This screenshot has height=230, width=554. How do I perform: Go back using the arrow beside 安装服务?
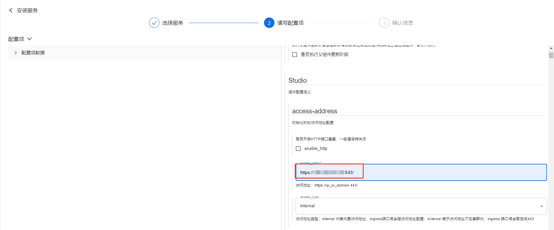click(11, 10)
